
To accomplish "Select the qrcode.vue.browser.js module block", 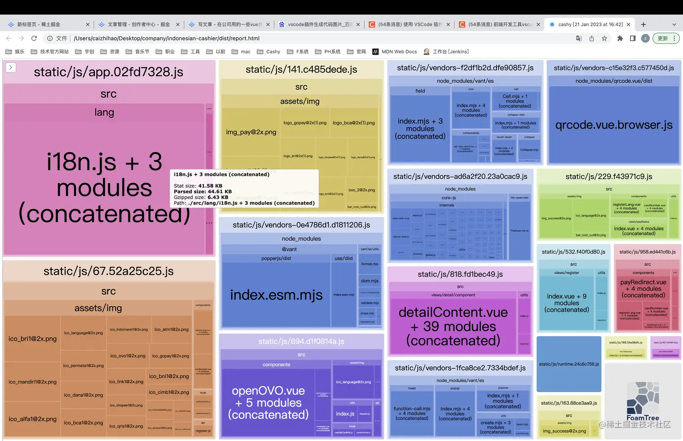I will (613, 125).
